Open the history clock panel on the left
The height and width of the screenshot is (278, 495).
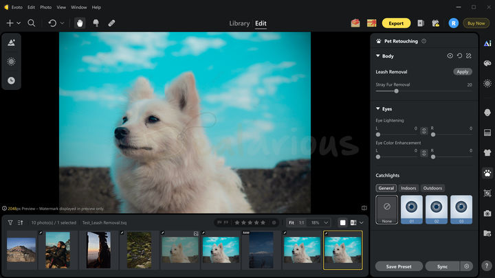click(x=12, y=81)
